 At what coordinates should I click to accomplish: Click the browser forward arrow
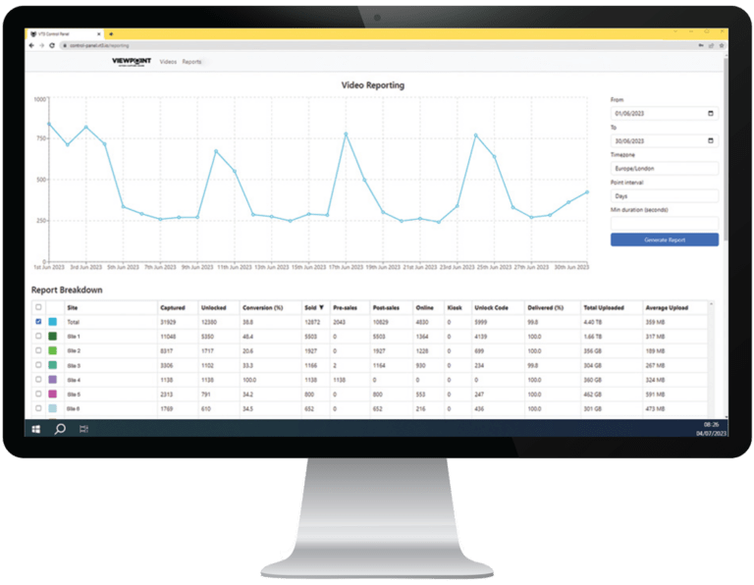coord(42,46)
